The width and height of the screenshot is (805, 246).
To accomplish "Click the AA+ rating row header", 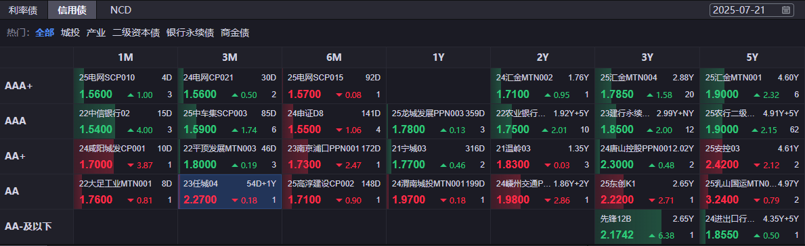I will 37,156.
